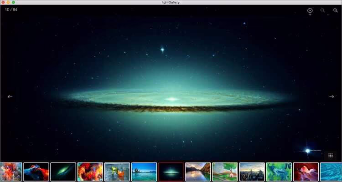Open the red and yellow paint thumbnail

90,172
